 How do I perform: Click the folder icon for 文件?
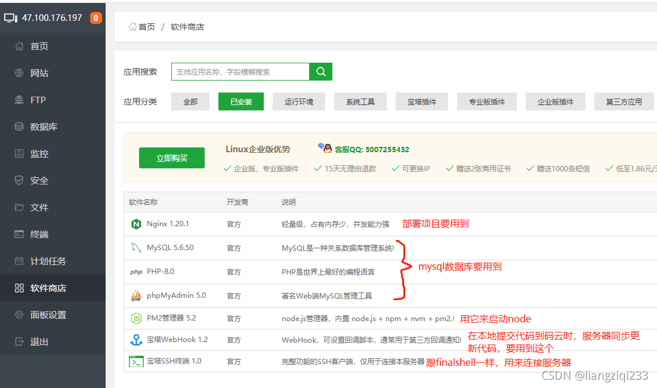19,207
